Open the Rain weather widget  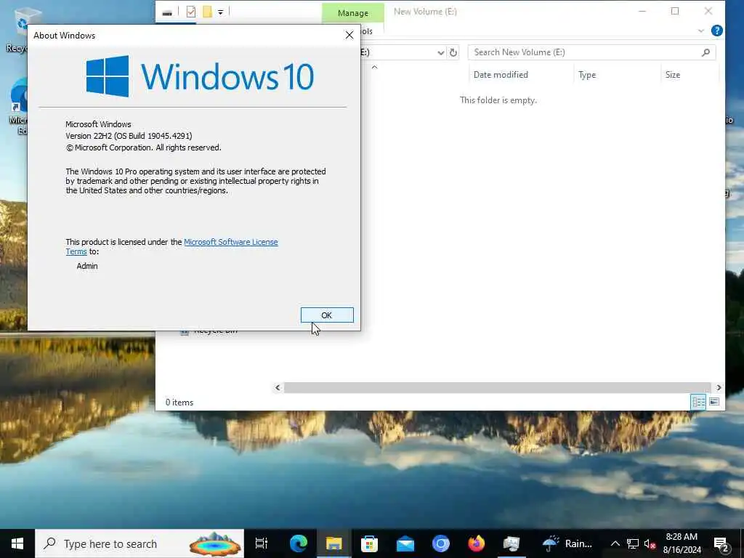tap(567, 543)
